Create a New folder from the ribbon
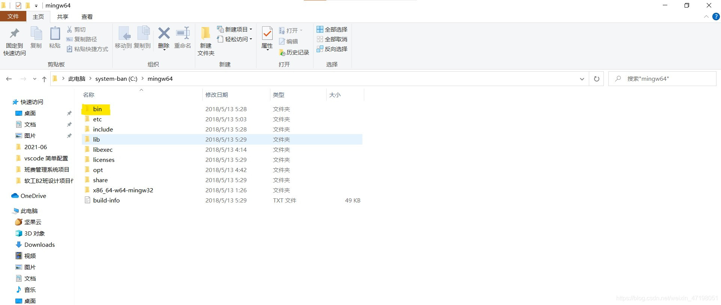 [x=206, y=41]
